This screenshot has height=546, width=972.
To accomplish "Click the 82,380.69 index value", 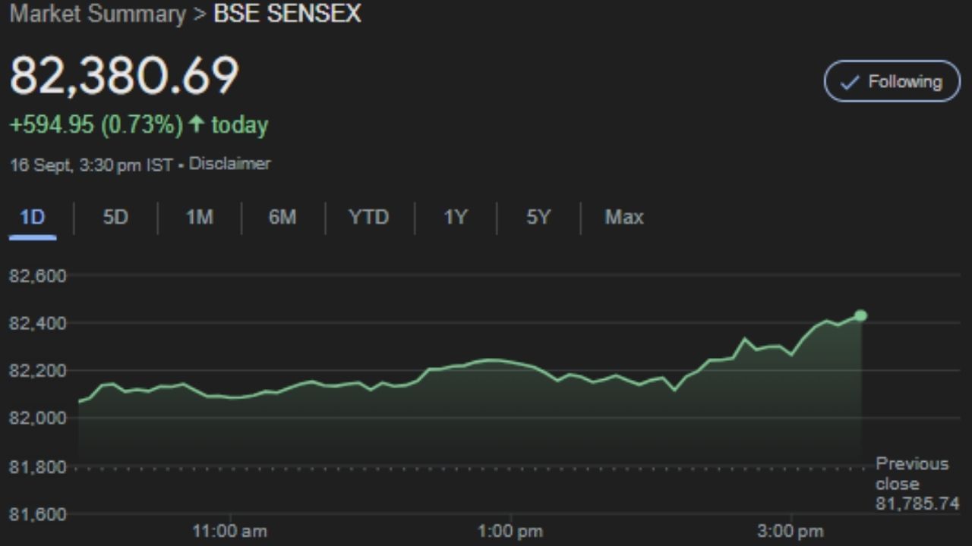I will [x=124, y=75].
